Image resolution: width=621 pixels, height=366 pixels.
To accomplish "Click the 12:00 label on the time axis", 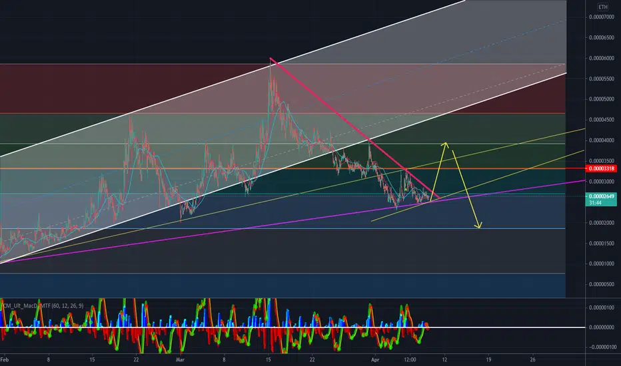I will click(x=410, y=359).
